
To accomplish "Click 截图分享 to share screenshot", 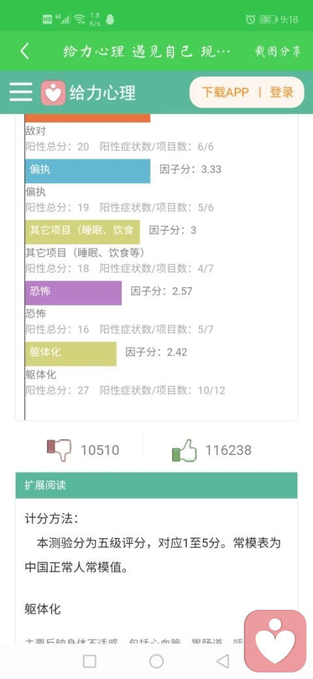I will (x=277, y=52).
